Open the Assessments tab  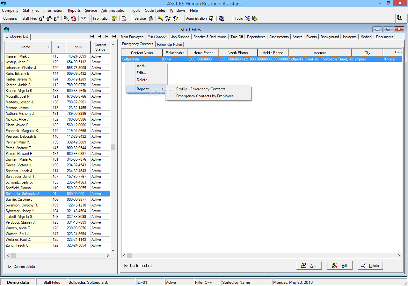279,37
